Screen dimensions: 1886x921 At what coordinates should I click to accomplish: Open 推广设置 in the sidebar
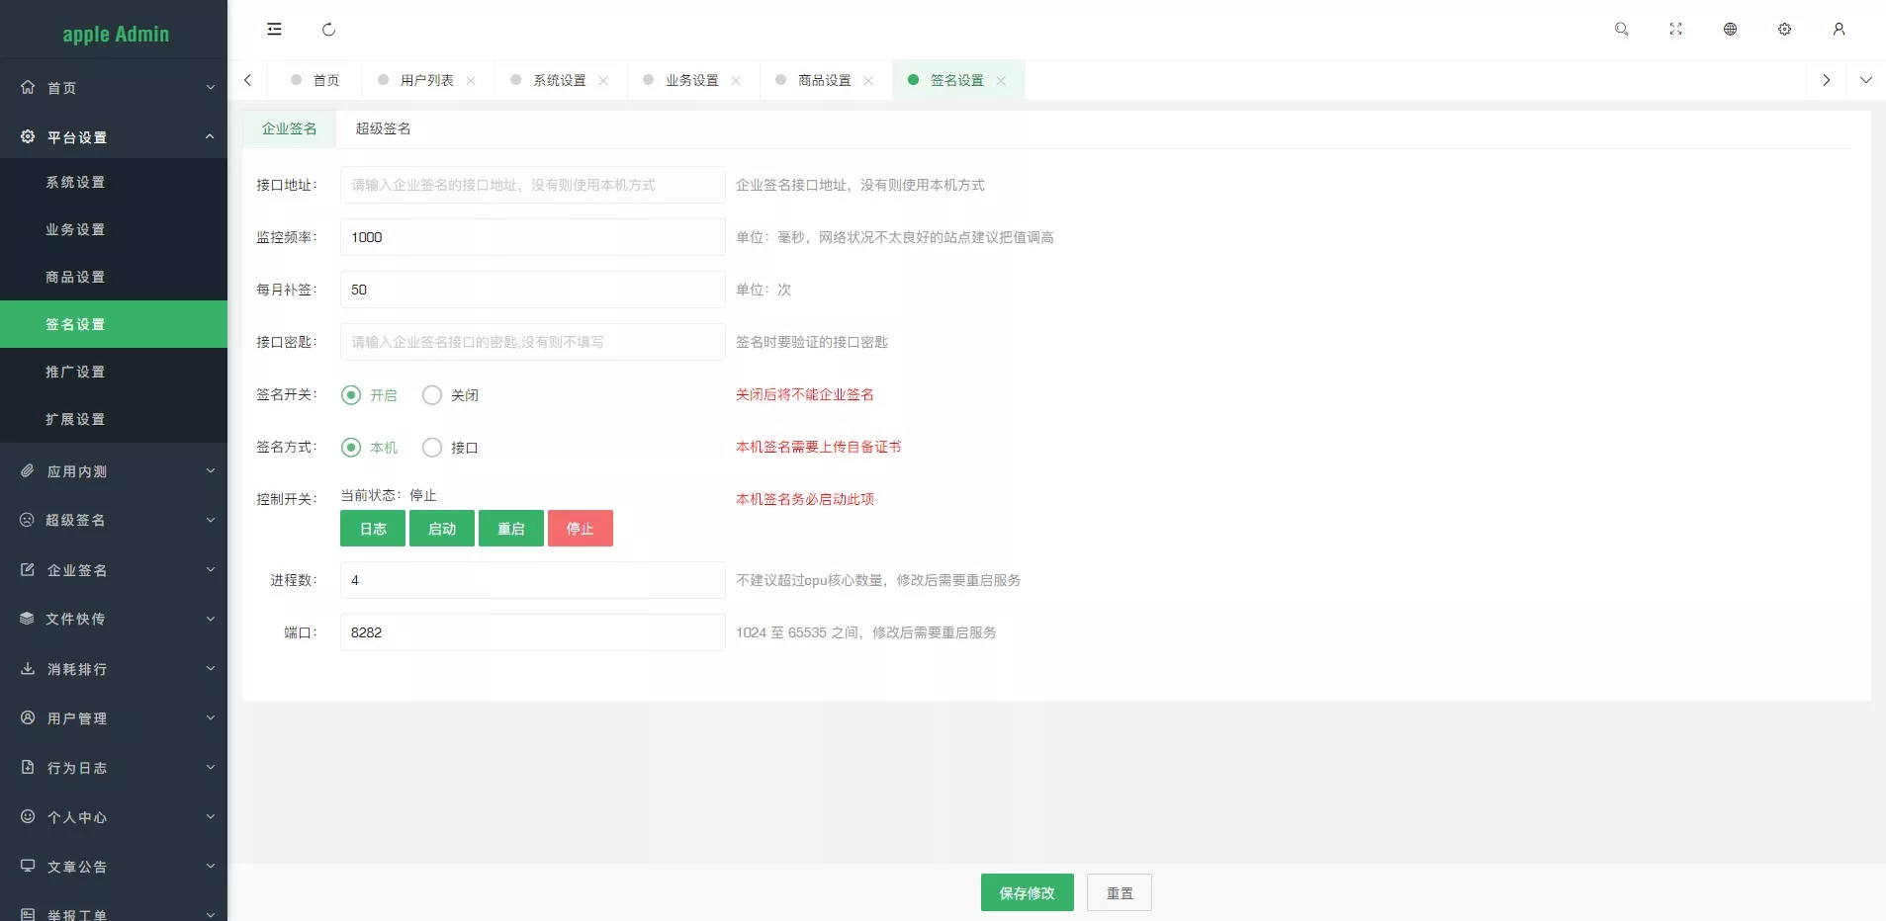click(75, 372)
